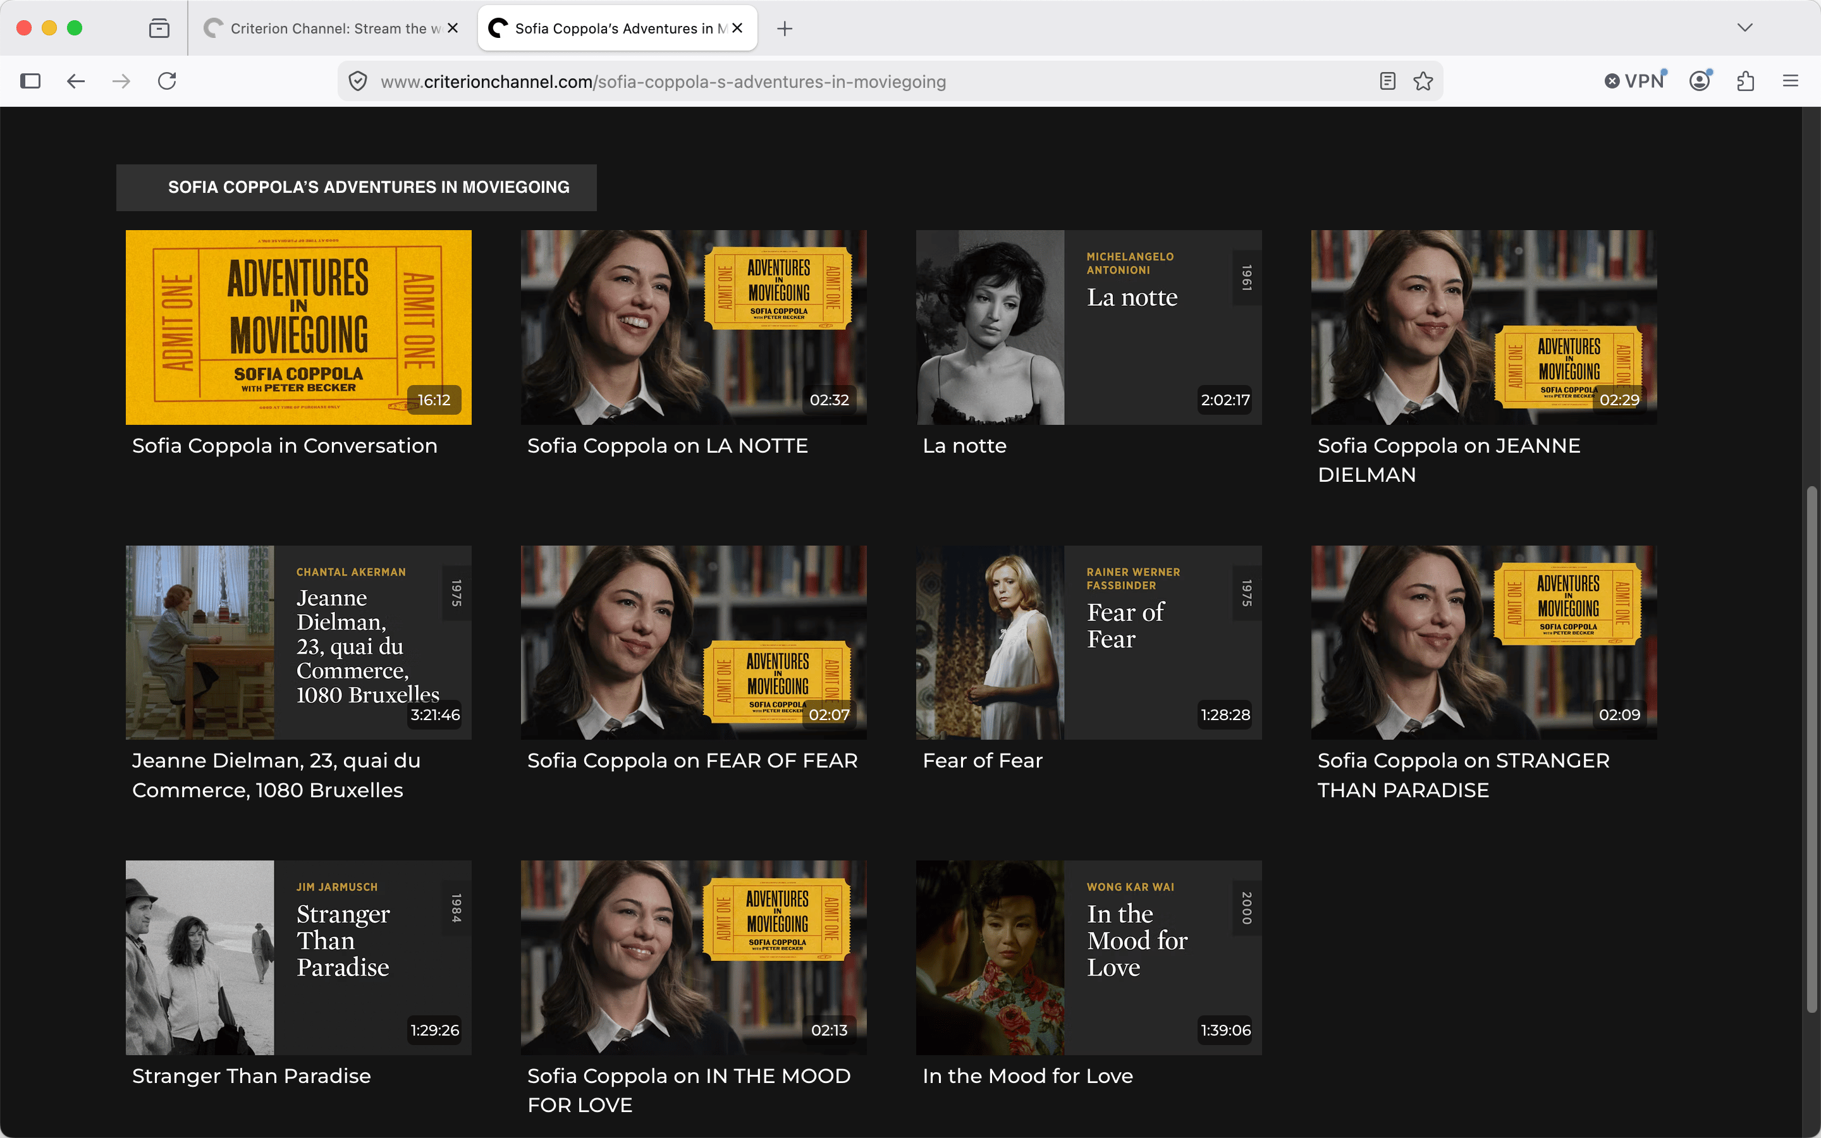The height and width of the screenshot is (1138, 1821).
Task: Play the Sofia Coppola on FEAR OF FEAR thumbnail
Action: (694, 643)
